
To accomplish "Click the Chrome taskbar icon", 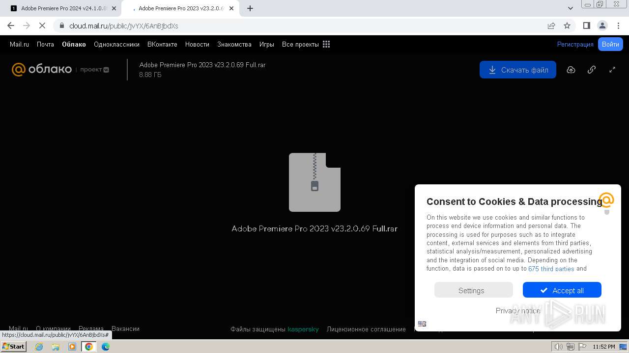I will coord(89,347).
